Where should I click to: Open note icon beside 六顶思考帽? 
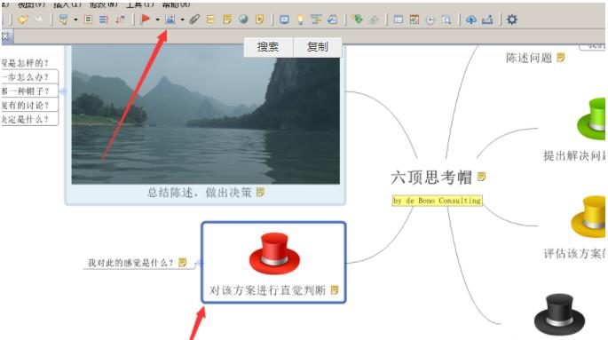(482, 177)
